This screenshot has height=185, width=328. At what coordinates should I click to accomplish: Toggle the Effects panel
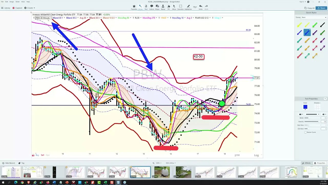click(x=306, y=163)
